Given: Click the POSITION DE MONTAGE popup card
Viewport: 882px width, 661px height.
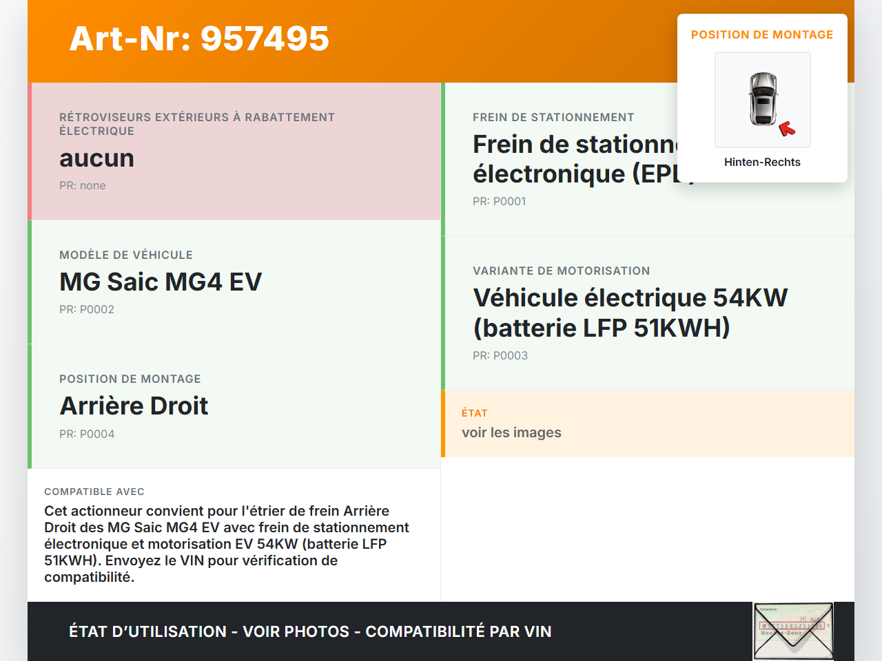Looking at the screenshot, I should coord(762,96).
